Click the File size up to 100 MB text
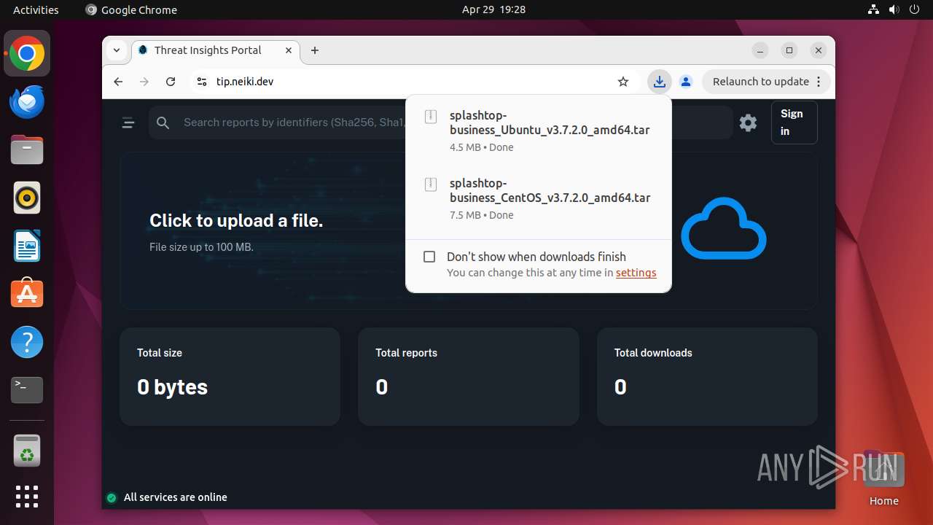Screen dimensions: 933x525 [x=201, y=247]
